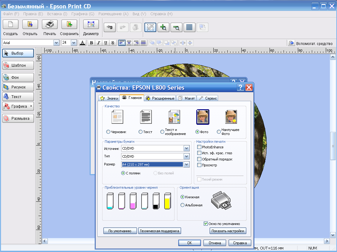Screen dimensions: 337x252
Task: Toggle Italic text formatting
Action: pos(98,43)
